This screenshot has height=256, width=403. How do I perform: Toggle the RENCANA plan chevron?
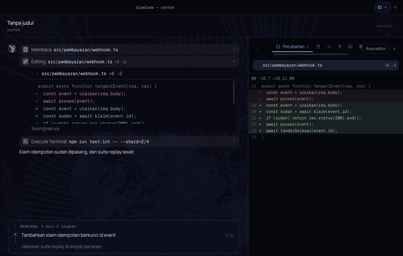(15, 226)
